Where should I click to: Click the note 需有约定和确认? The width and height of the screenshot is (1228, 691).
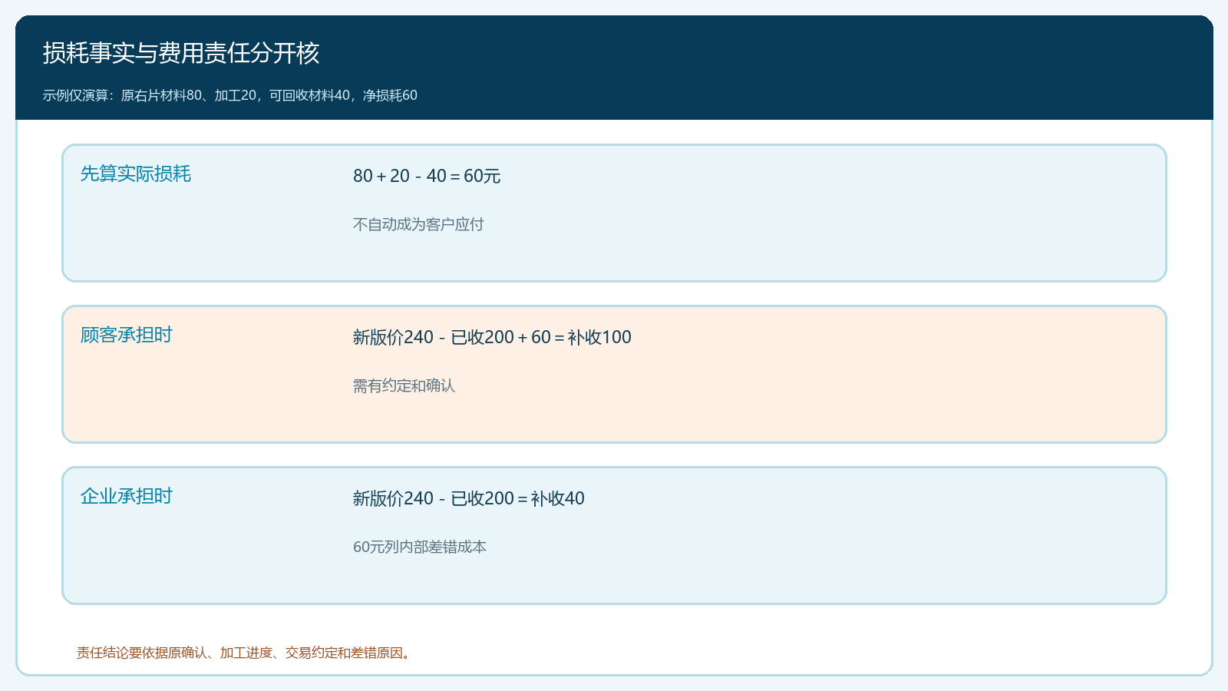(404, 385)
